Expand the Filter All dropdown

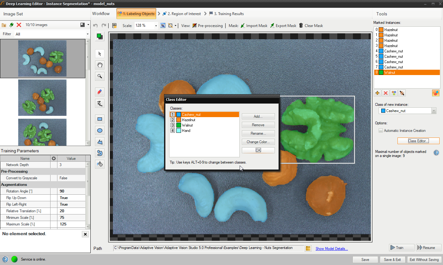[x=88, y=34]
